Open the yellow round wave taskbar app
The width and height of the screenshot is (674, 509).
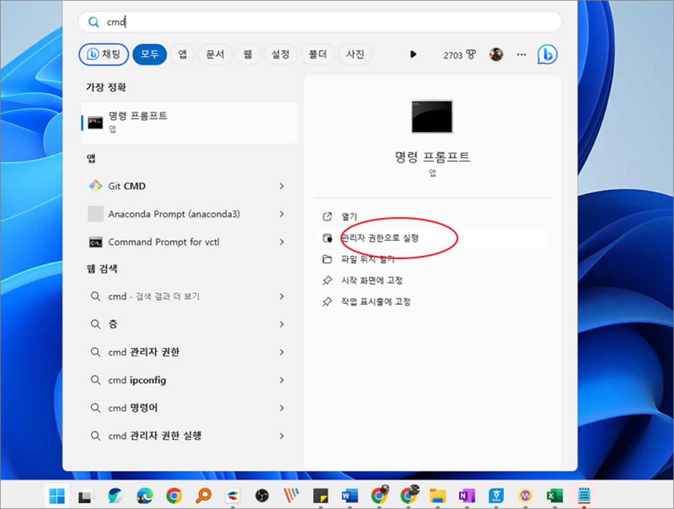[525, 496]
